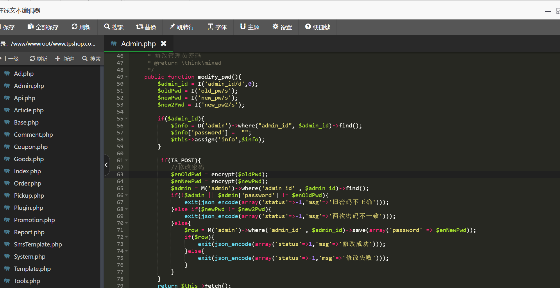Fold the else-if block at line 68
Screen dimensions: 560x288
pos(126,209)
